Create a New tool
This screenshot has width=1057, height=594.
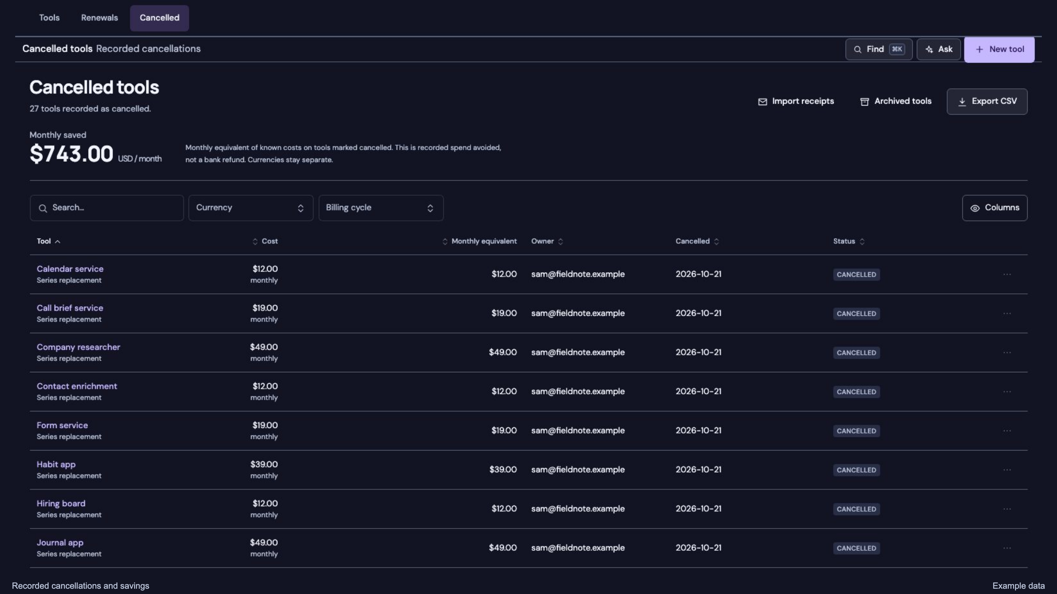[x=999, y=49]
